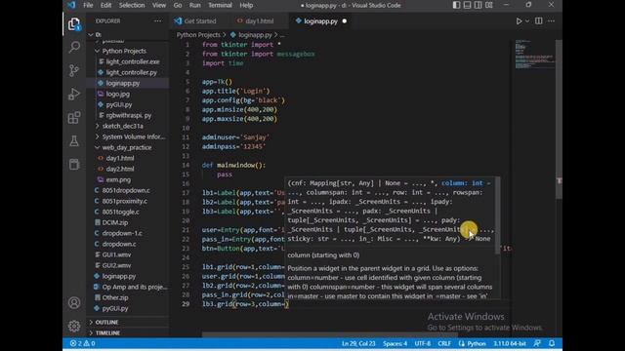Open the View menu
This screenshot has width=625, height=351.
pos(158,5)
